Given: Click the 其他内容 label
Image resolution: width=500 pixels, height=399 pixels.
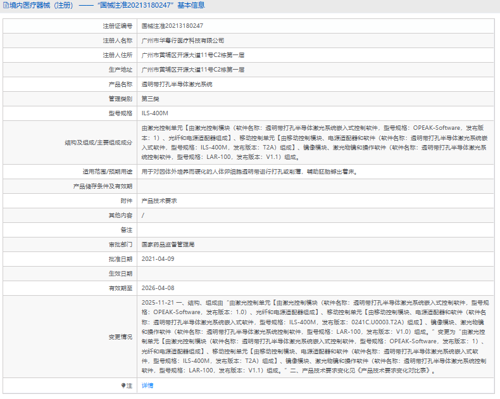Looking at the screenshot, I should tap(120, 215).
